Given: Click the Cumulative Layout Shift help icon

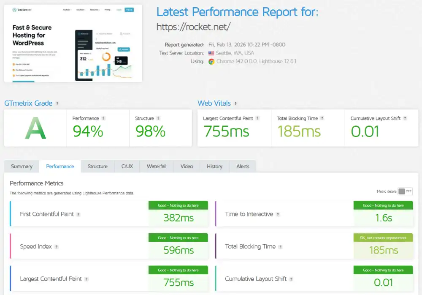Looking at the screenshot, I should (404, 118).
